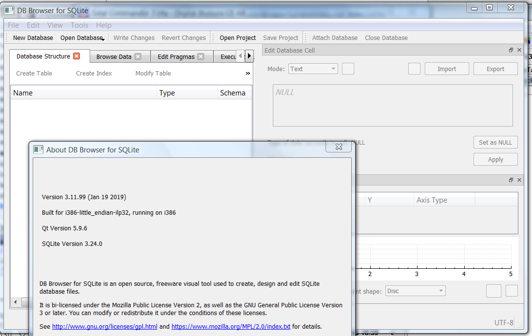Open the Tools menu
The width and height of the screenshot is (532, 336).
pos(79,25)
